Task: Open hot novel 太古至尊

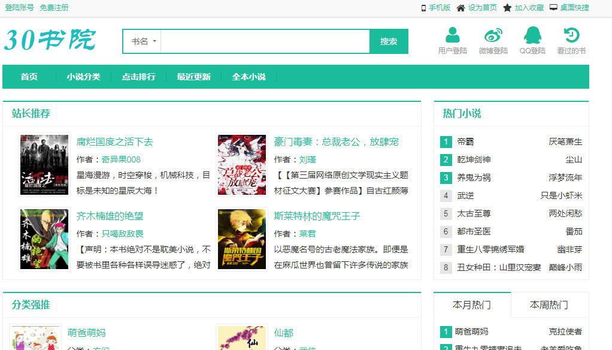Action: pos(474,213)
